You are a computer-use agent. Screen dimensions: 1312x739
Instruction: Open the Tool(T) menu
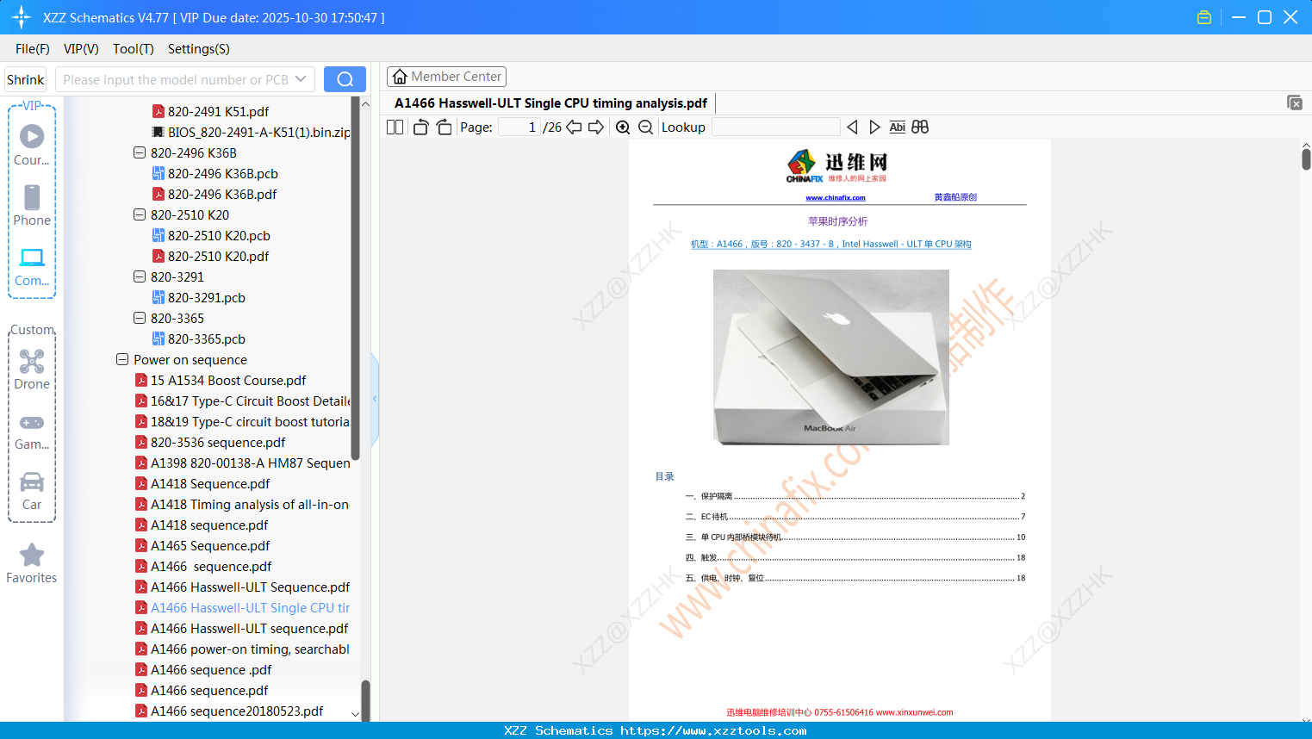tap(134, 49)
